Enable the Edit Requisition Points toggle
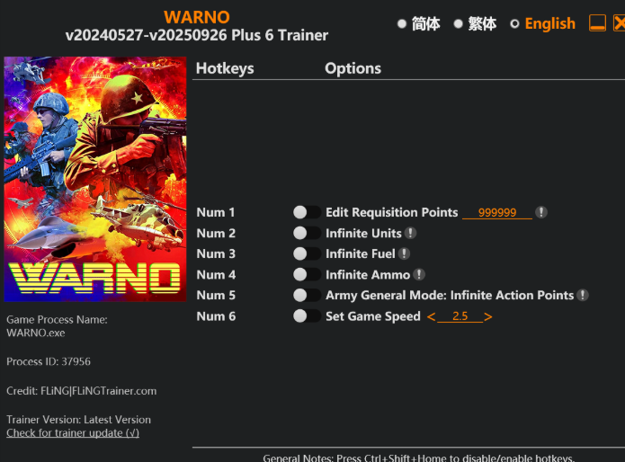625x462 pixels. click(307, 213)
